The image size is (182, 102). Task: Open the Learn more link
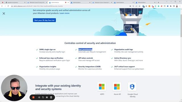(x=65, y=13)
